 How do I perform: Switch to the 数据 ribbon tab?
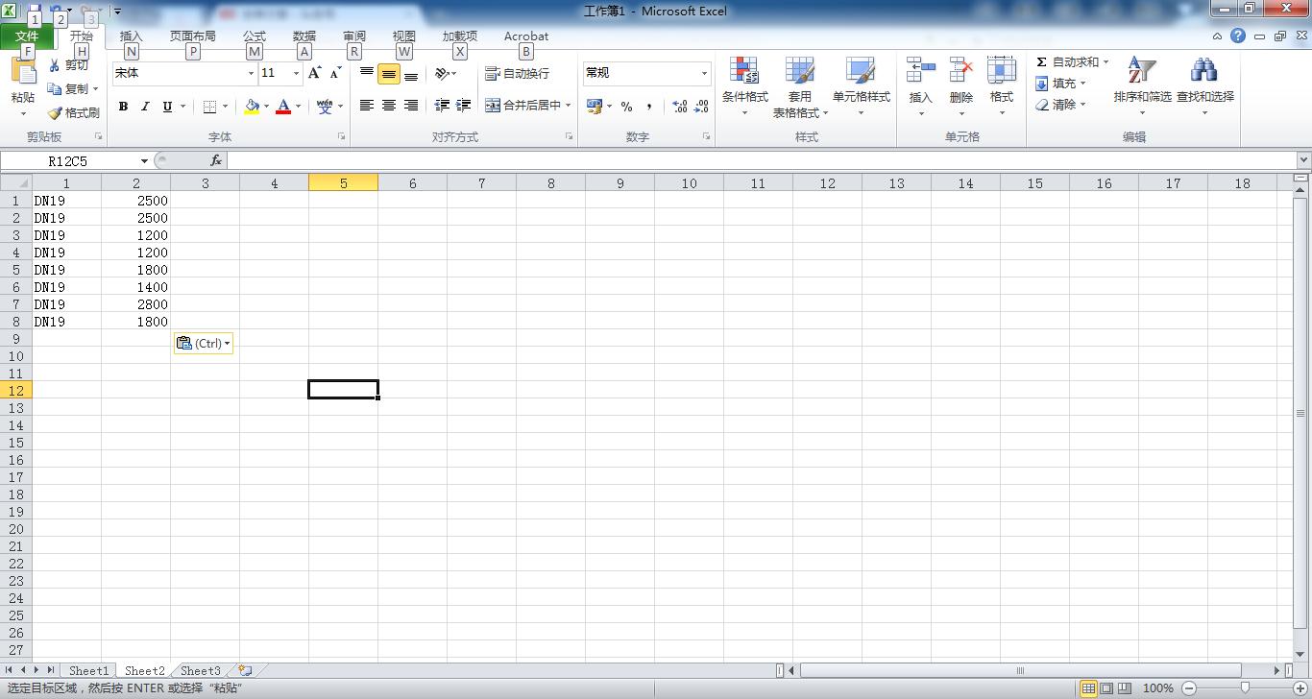tap(304, 36)
